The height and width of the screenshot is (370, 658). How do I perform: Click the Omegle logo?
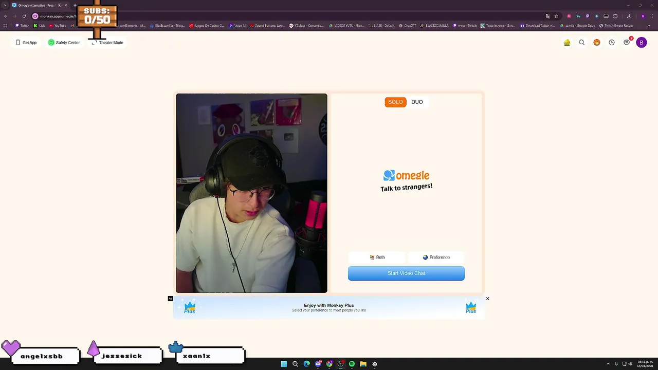[x=406, y=175]
